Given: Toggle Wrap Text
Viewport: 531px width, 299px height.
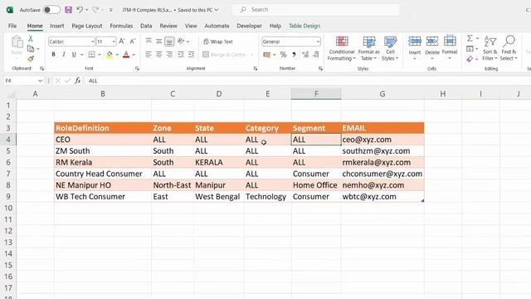Looking at the screenshot, I should point(217,42).
